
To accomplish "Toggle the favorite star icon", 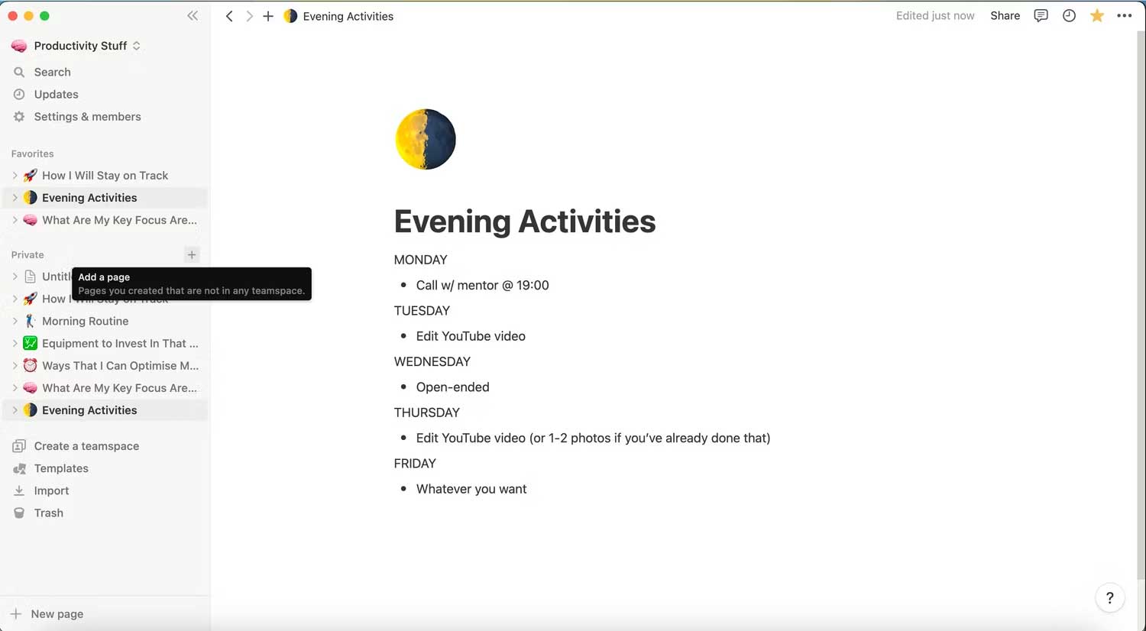I will (1097, 15).
